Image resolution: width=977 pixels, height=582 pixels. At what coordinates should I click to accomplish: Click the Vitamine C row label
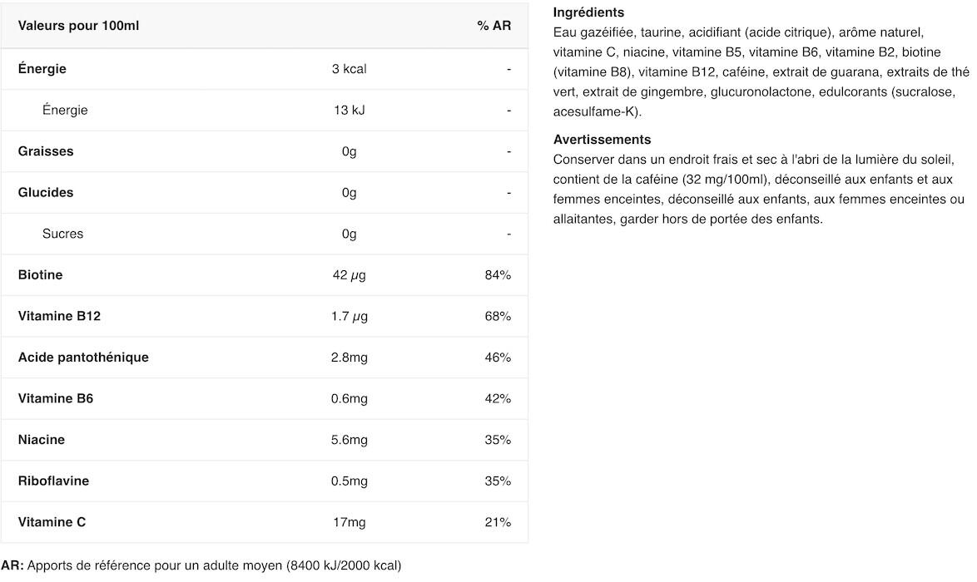[x=52, y=521]
